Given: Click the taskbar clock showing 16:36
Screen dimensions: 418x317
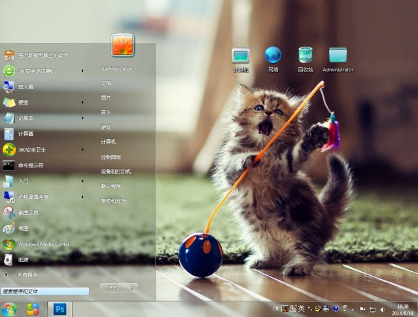Looking at the screenshot, I should (x=402, y=310).
